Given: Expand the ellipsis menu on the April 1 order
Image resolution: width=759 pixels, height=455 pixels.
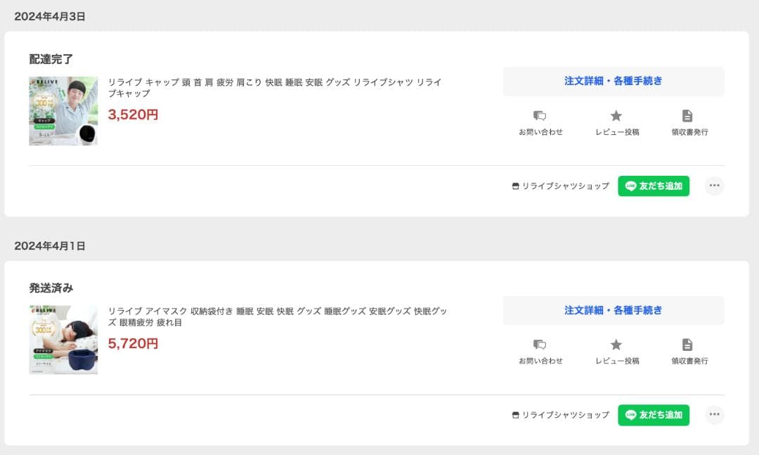Looking at the screenshot, I should tap(715, 415).
